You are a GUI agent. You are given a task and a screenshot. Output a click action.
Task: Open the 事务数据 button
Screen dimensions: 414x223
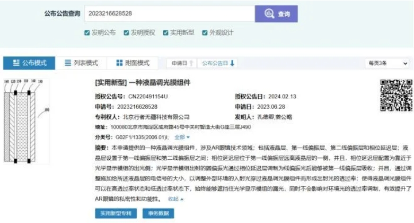click(x=158, y=213)
